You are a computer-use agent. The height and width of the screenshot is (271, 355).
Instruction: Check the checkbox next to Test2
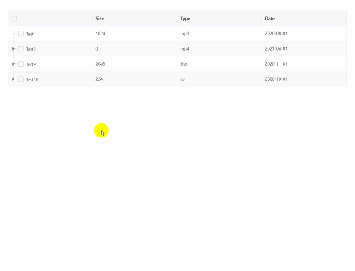pos(20,48)
